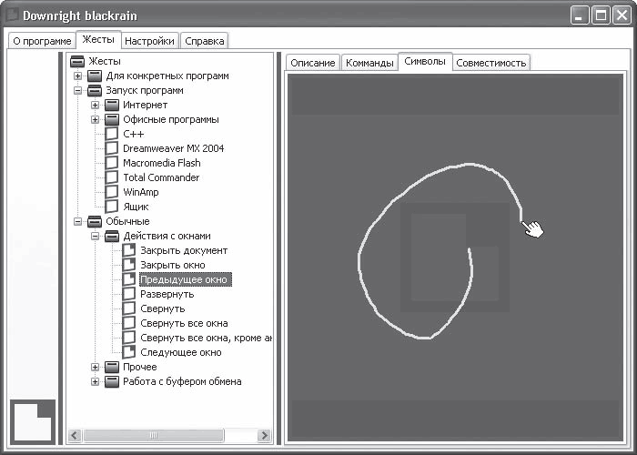Screen dimensions: 637x455
Task: Click the icon next to Следующее окно
Action: pyautogui.click(x=129, y=352)
